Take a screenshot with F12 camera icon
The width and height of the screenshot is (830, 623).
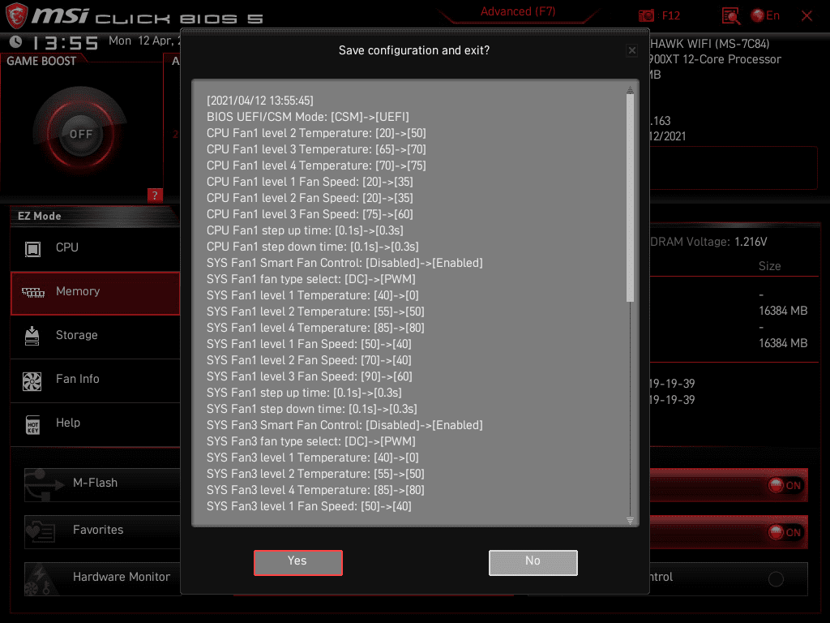(x=646, y=16)
